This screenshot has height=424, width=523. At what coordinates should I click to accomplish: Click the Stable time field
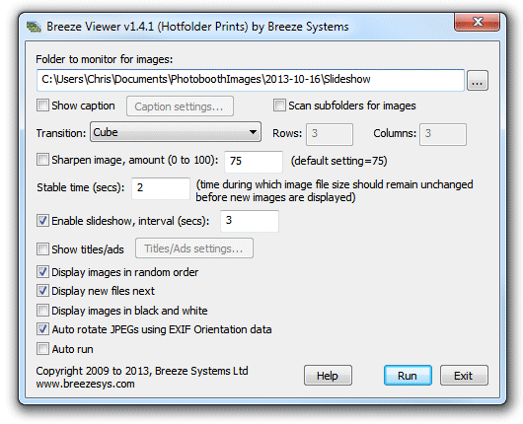tap(161, 188)
